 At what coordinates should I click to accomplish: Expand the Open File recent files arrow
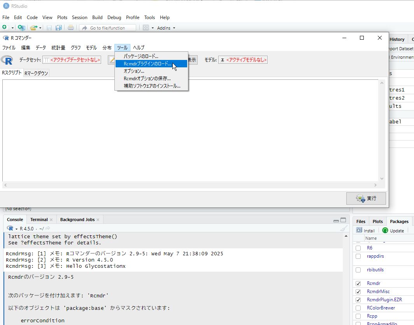(40, 28)
